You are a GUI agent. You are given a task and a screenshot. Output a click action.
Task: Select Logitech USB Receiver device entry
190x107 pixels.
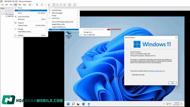tap(64, 27)
